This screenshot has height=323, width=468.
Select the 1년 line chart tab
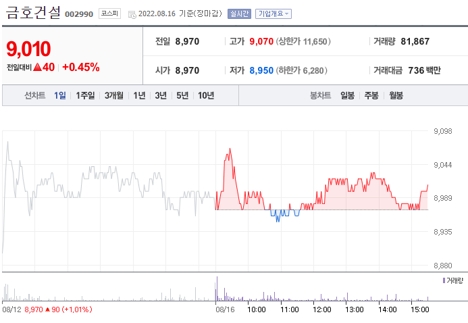click(x=139, y=95)
